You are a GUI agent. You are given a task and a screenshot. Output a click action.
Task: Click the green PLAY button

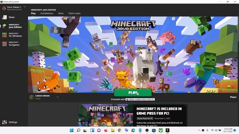pyautogui.click(x=133, y=93)
